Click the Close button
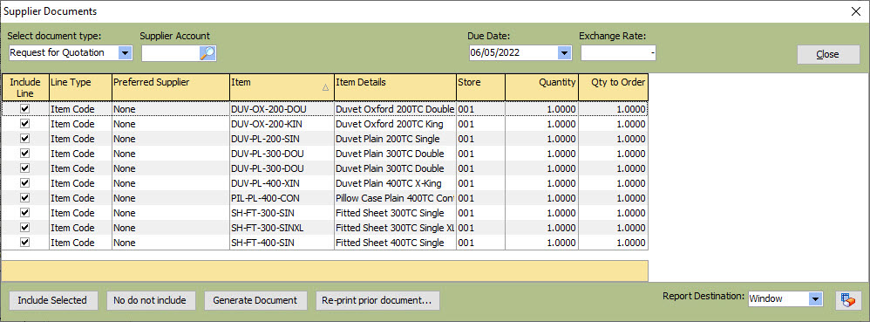The height and width of the screenshot is (322, 870). 828,54
